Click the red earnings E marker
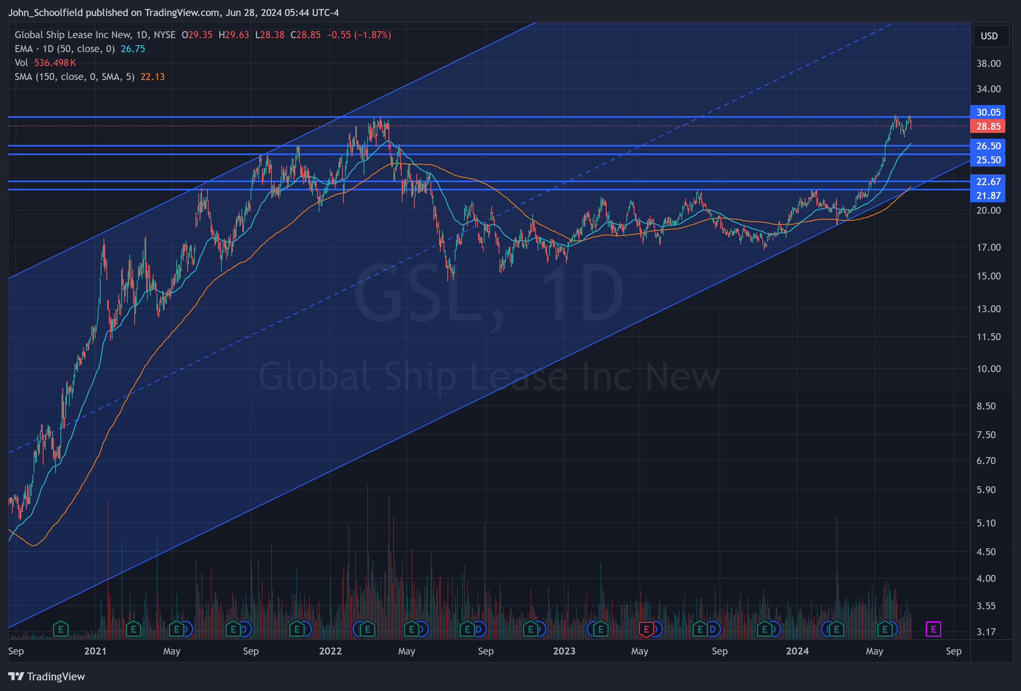 (646, 629)
